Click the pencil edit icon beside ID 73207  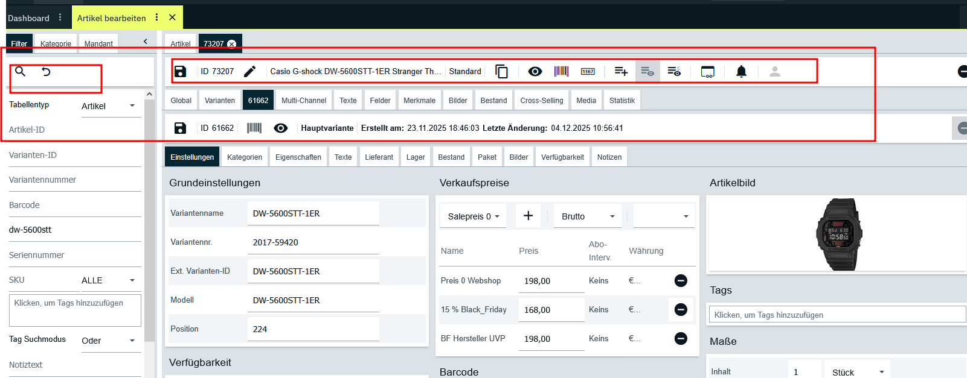(x=249, y=72)
